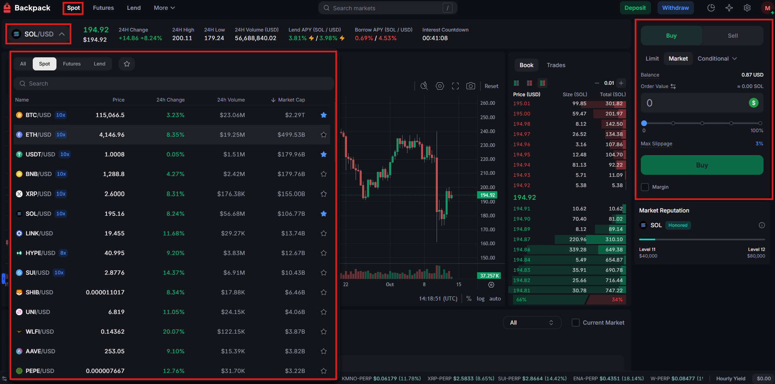Collapse the SOL/USD market selector

pos(38,34)
